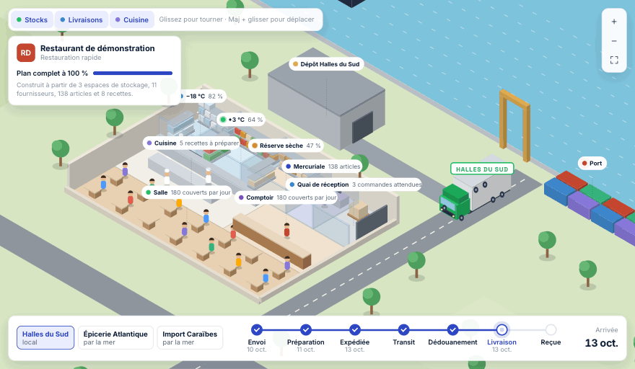Open the −18 °C freezer label
Screen dimensions: 635x369
point(203,97)
